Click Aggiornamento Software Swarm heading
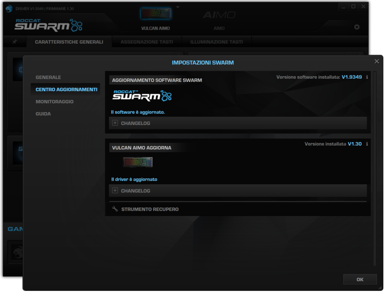This screenshot has width=386, height=293. [x=157, y=80]
